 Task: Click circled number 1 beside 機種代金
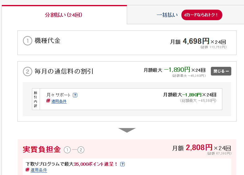click(x=28, y=41)
